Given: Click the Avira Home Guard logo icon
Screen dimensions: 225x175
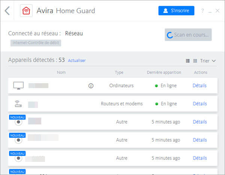Looking at the screenshot, I should (x=26, y=10).
